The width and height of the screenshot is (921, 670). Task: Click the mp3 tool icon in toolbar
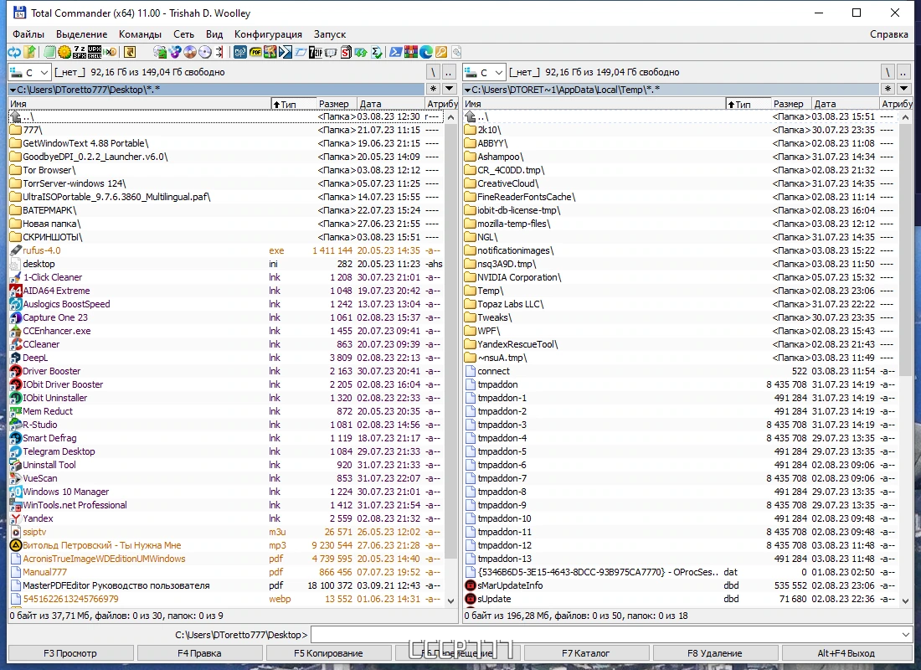click(x=240, y=52)
